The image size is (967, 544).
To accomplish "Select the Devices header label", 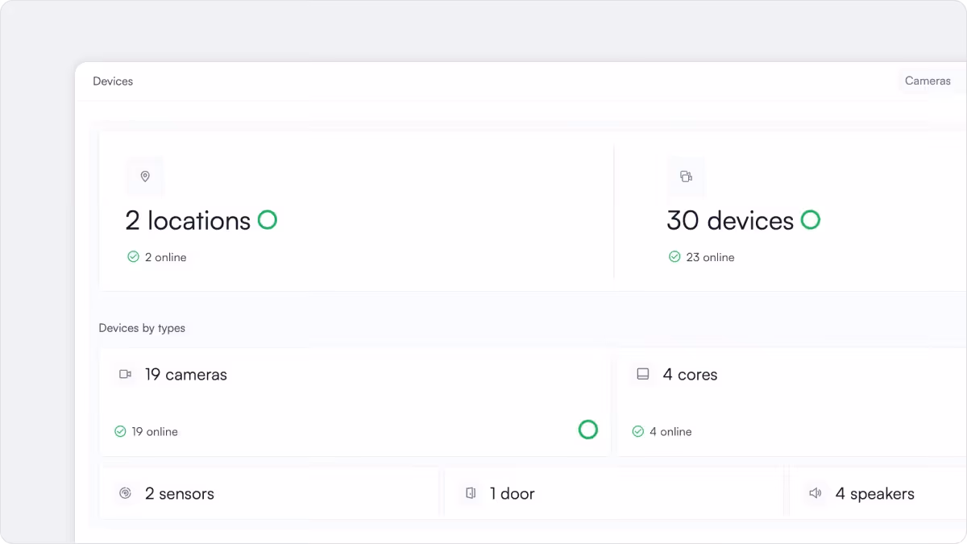I will (112, 81).
